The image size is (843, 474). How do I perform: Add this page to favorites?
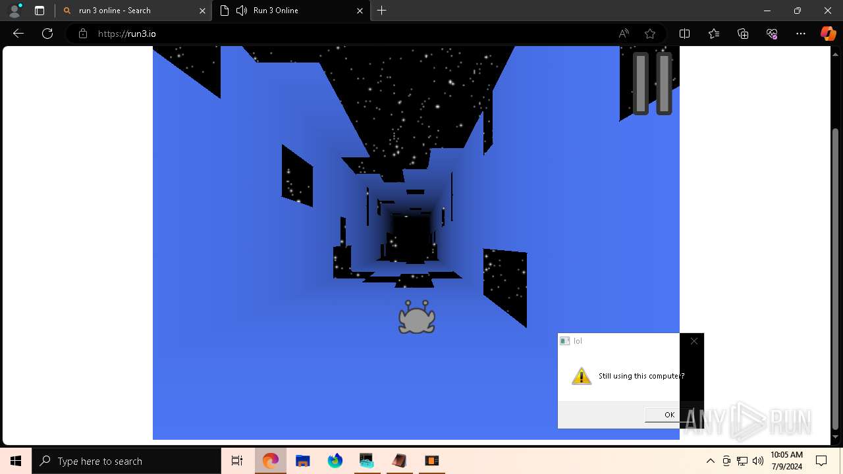point(650,34)
